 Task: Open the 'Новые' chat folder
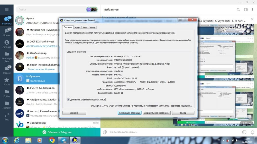point(7,32)
